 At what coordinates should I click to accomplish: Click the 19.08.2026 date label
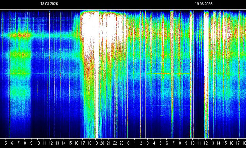204,4
